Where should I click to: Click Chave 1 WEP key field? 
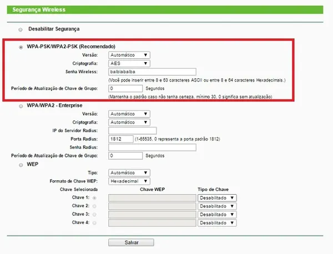pyautogui.click(x=152, y=198)
